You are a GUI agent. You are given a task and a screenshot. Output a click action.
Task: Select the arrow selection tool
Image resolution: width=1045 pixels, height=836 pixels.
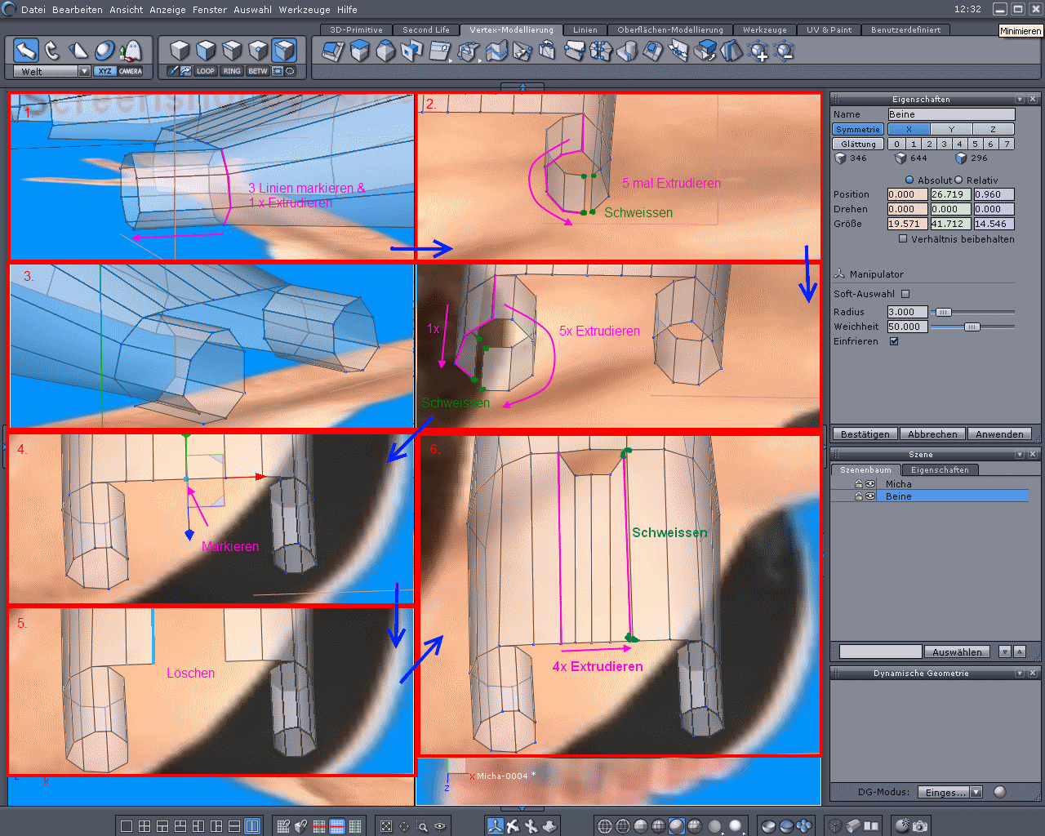pos(26,51)
